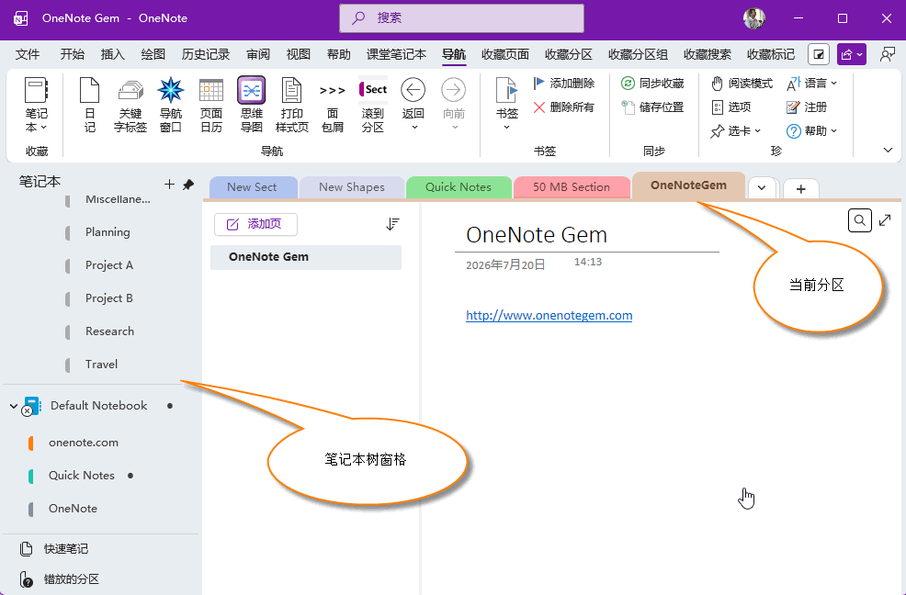The width and height of the screenshot is (906, 595).
Task: Click 打印样式页 print style page
Action: pos(292,106)
